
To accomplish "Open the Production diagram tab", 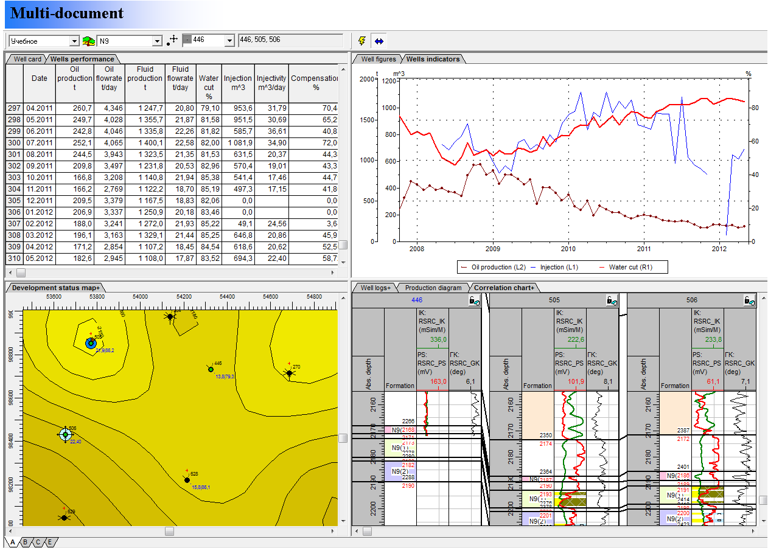I will [433, 288].
